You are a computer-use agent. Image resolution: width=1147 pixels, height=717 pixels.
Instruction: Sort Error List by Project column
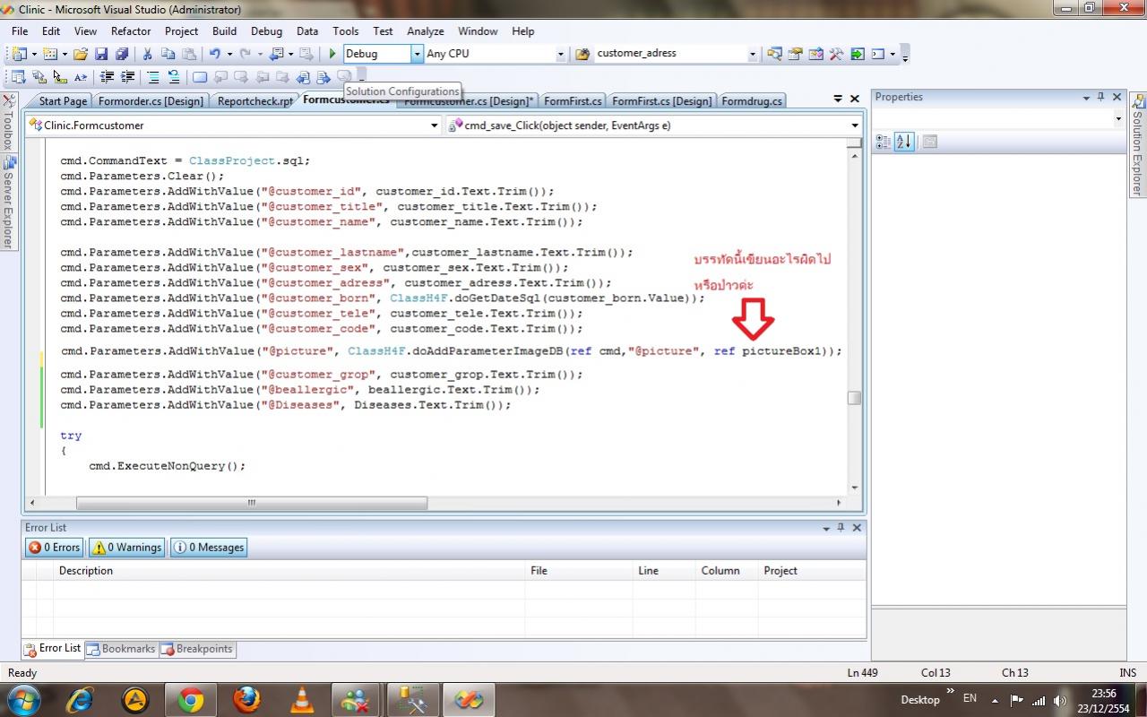[812, 570]
